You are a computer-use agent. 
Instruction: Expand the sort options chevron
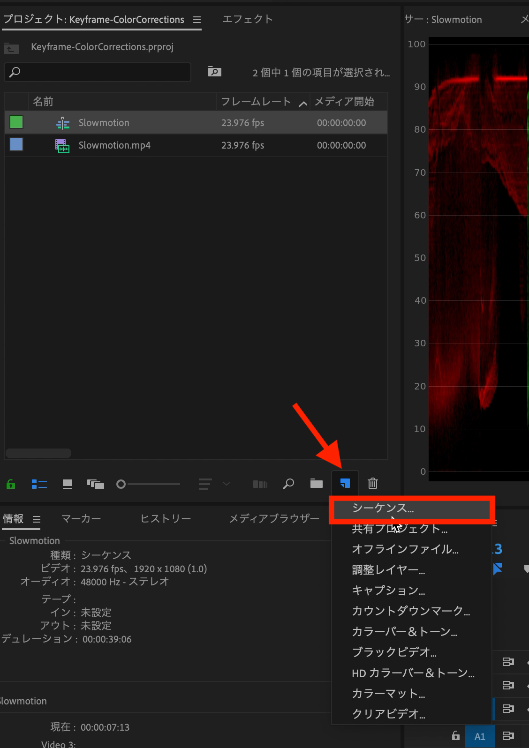pos(227,484)
